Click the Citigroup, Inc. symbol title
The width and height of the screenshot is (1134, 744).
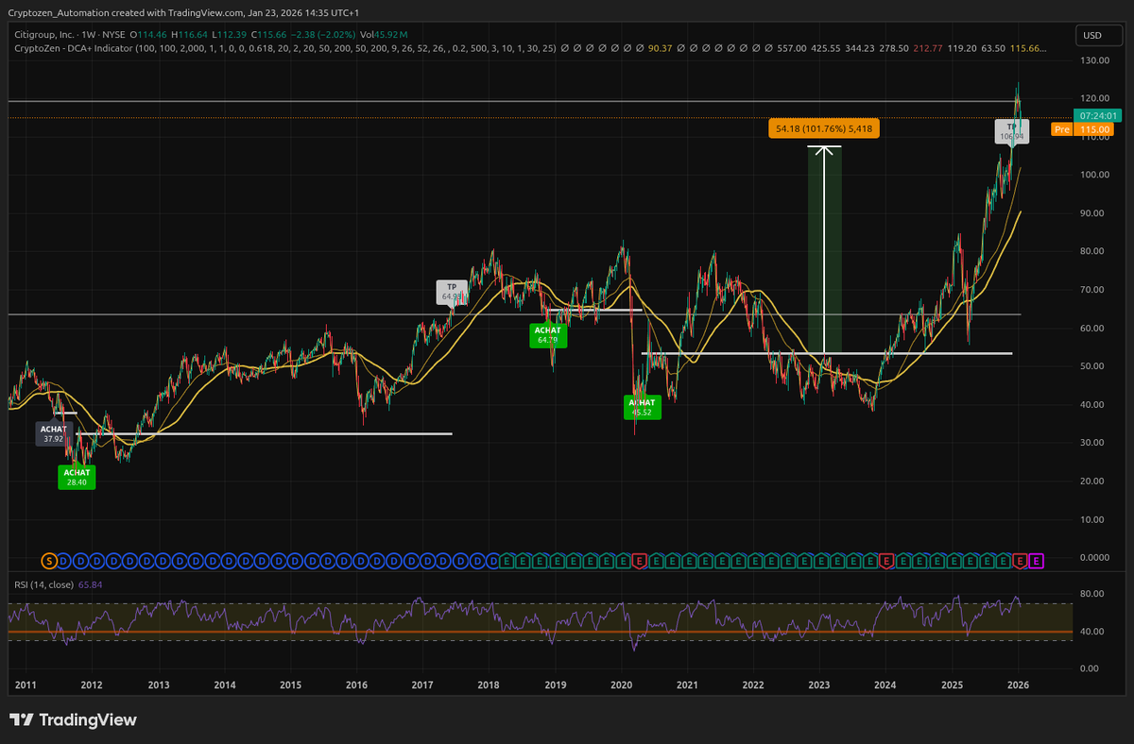tap(43, 33)
